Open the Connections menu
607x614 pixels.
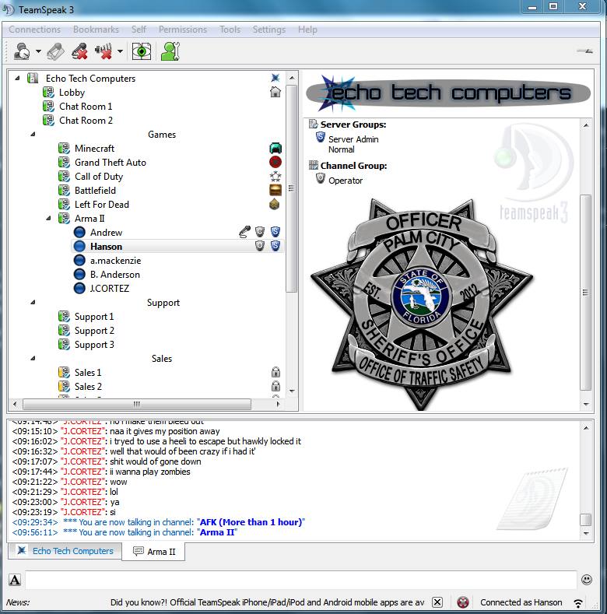click(x=35, y=30)
